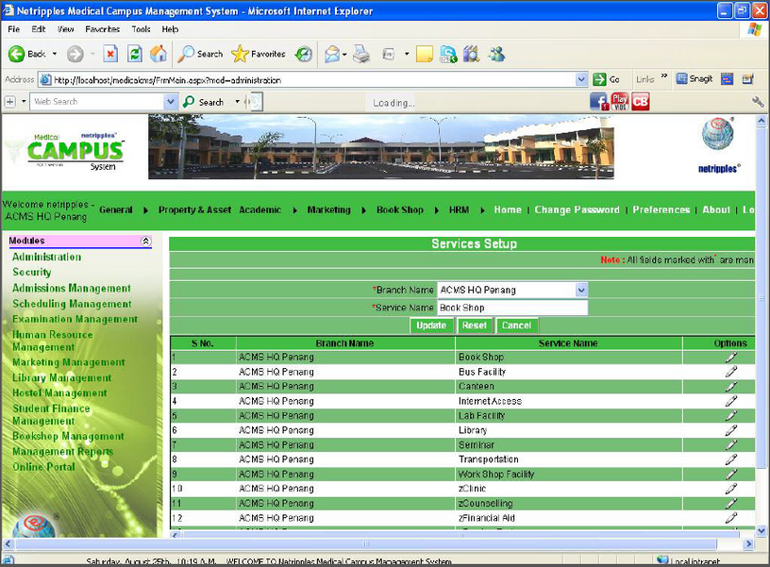Image resolution: width=770 pixels, height=567 pixels.
Task: Open Admissions Management module
Action: [72, 288]
